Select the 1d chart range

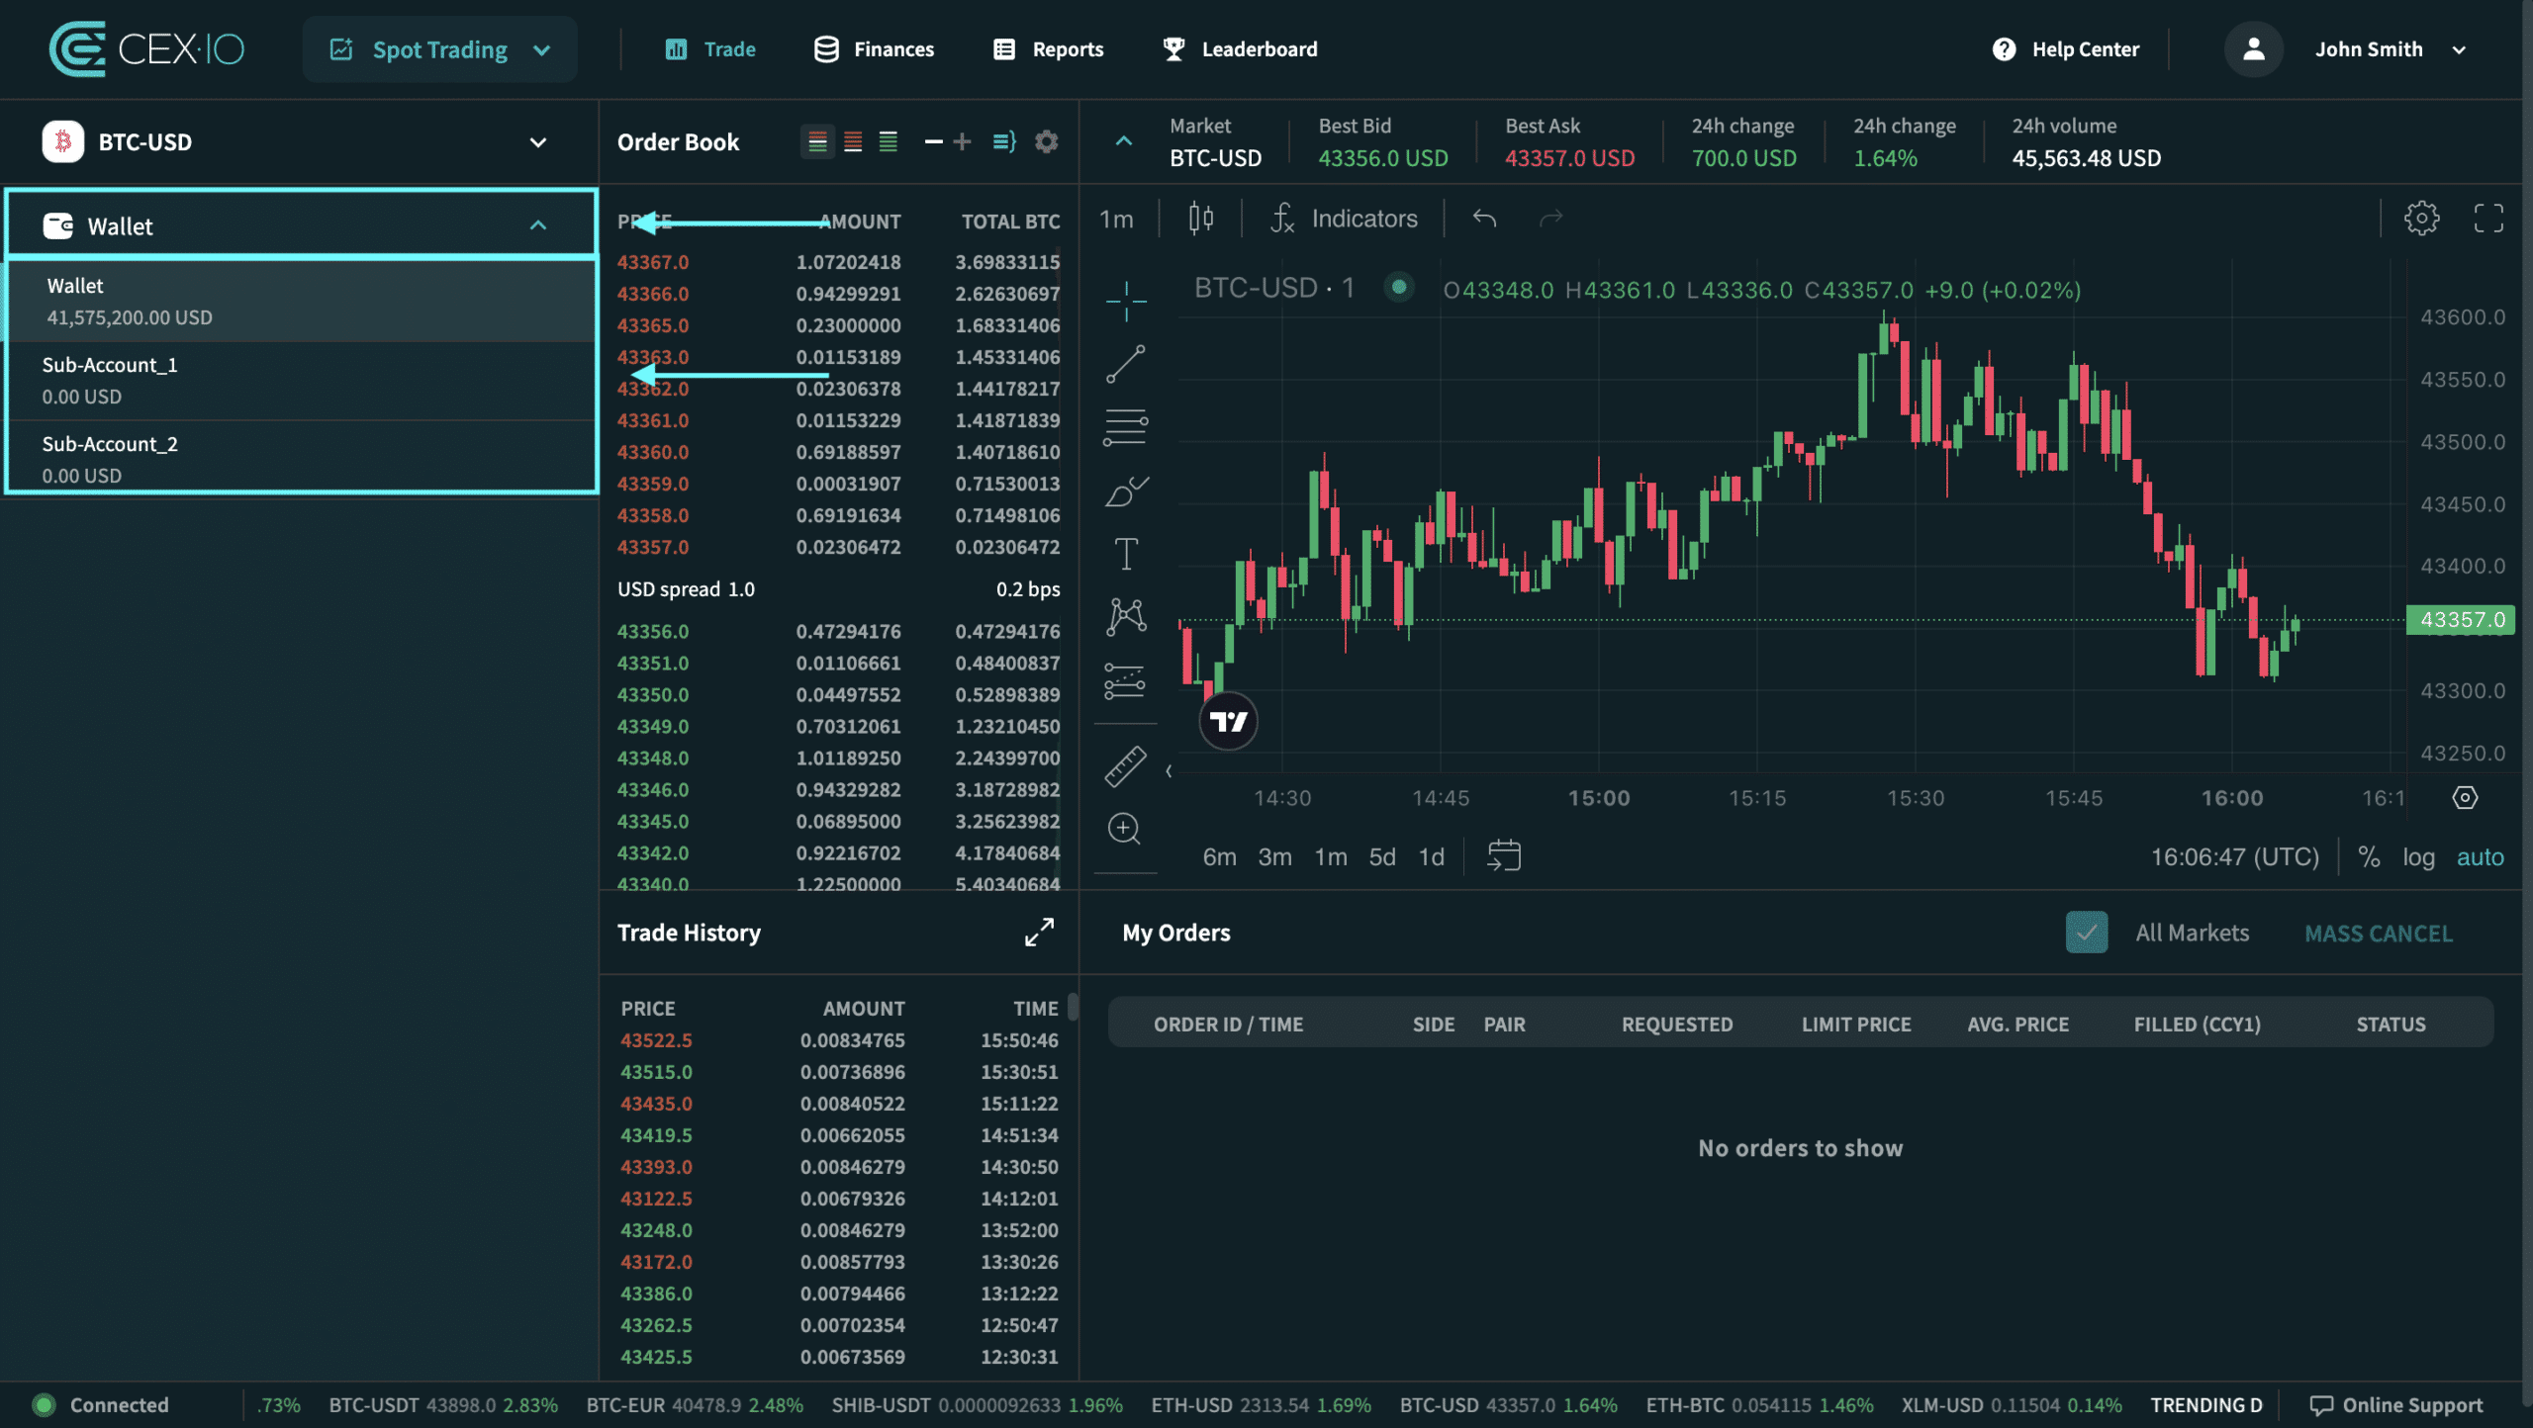coord(1432,856)
